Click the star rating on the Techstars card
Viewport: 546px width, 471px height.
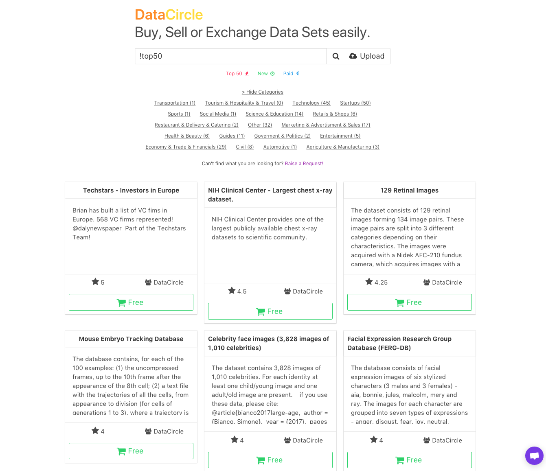[98, 282]
